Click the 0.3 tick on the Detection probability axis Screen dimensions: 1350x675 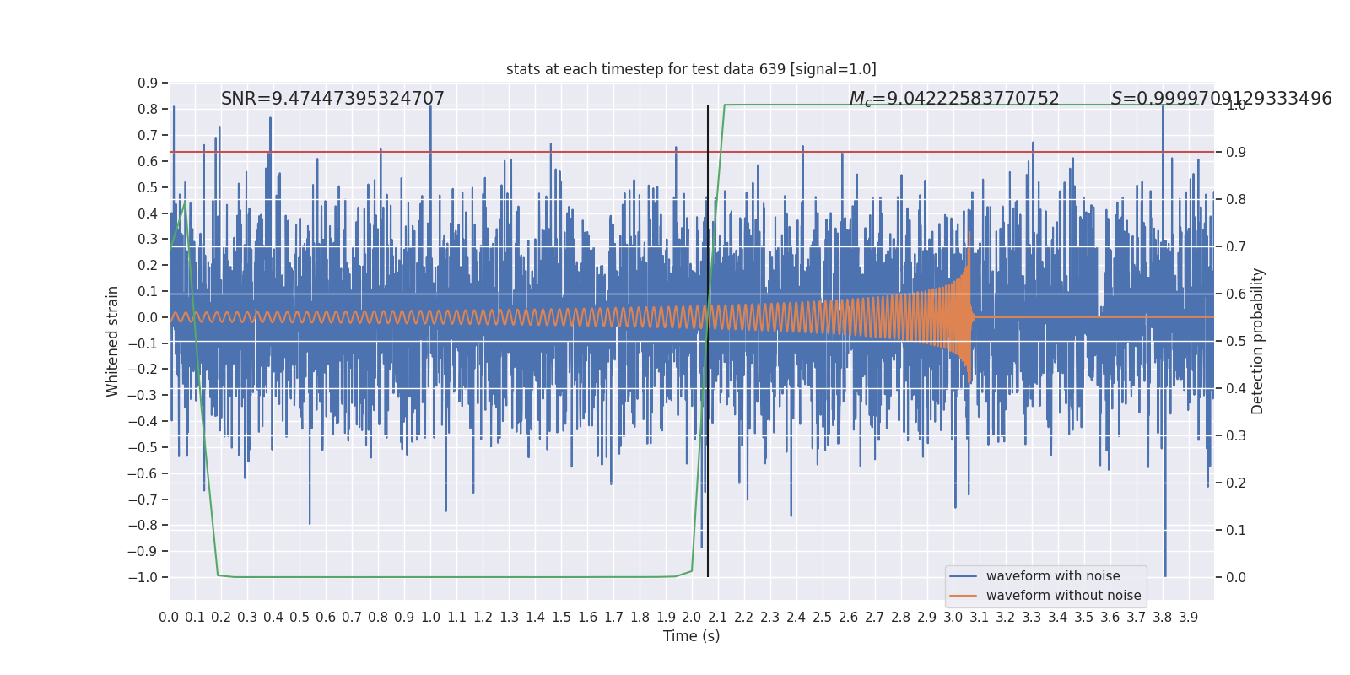pyautogui.click(x=1236, y=435)
